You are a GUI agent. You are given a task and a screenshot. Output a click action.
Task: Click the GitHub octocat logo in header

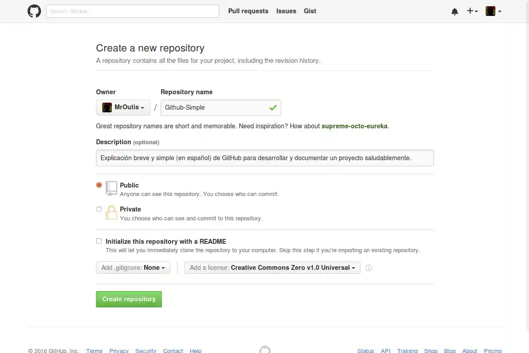click(34, 11)
